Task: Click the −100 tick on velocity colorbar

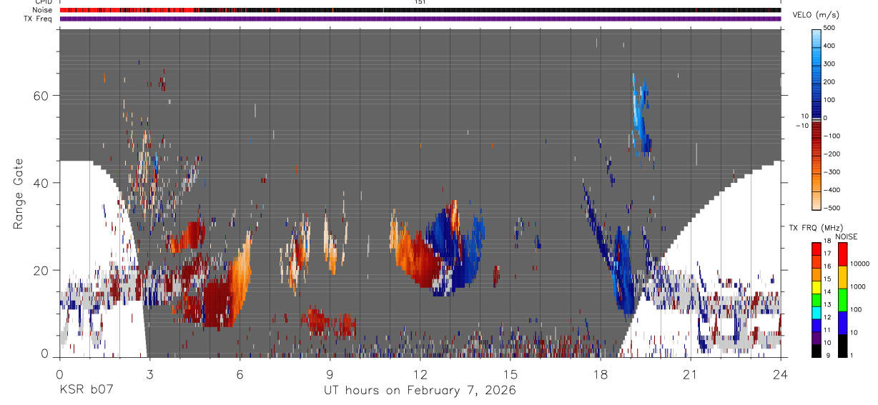Action: tap(833, 136)
